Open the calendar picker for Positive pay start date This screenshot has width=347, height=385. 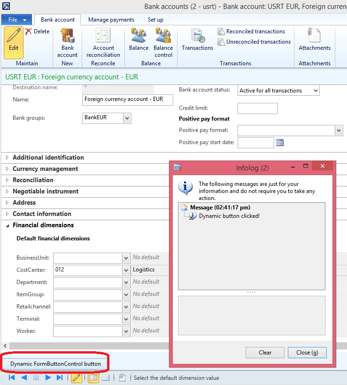(x=280, y=143)
